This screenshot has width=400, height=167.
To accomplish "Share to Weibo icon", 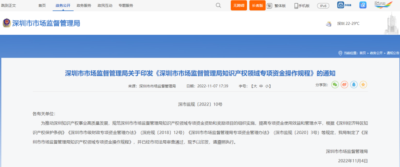I will 344,85.
